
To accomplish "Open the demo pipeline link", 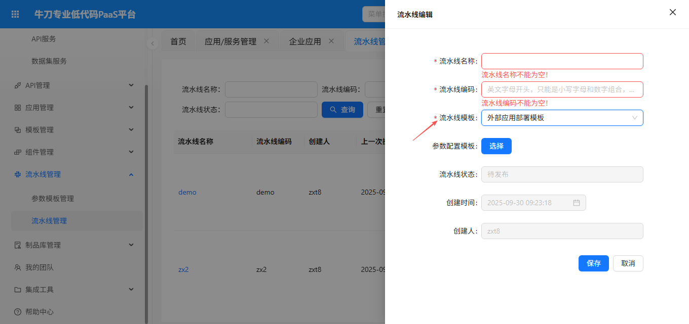I will tap(187, 193).
